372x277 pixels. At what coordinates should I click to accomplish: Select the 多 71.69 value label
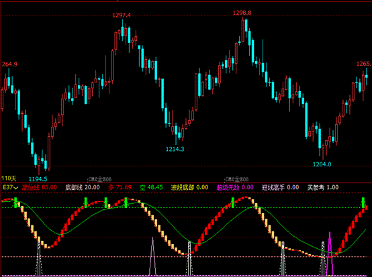pos(120,187)
